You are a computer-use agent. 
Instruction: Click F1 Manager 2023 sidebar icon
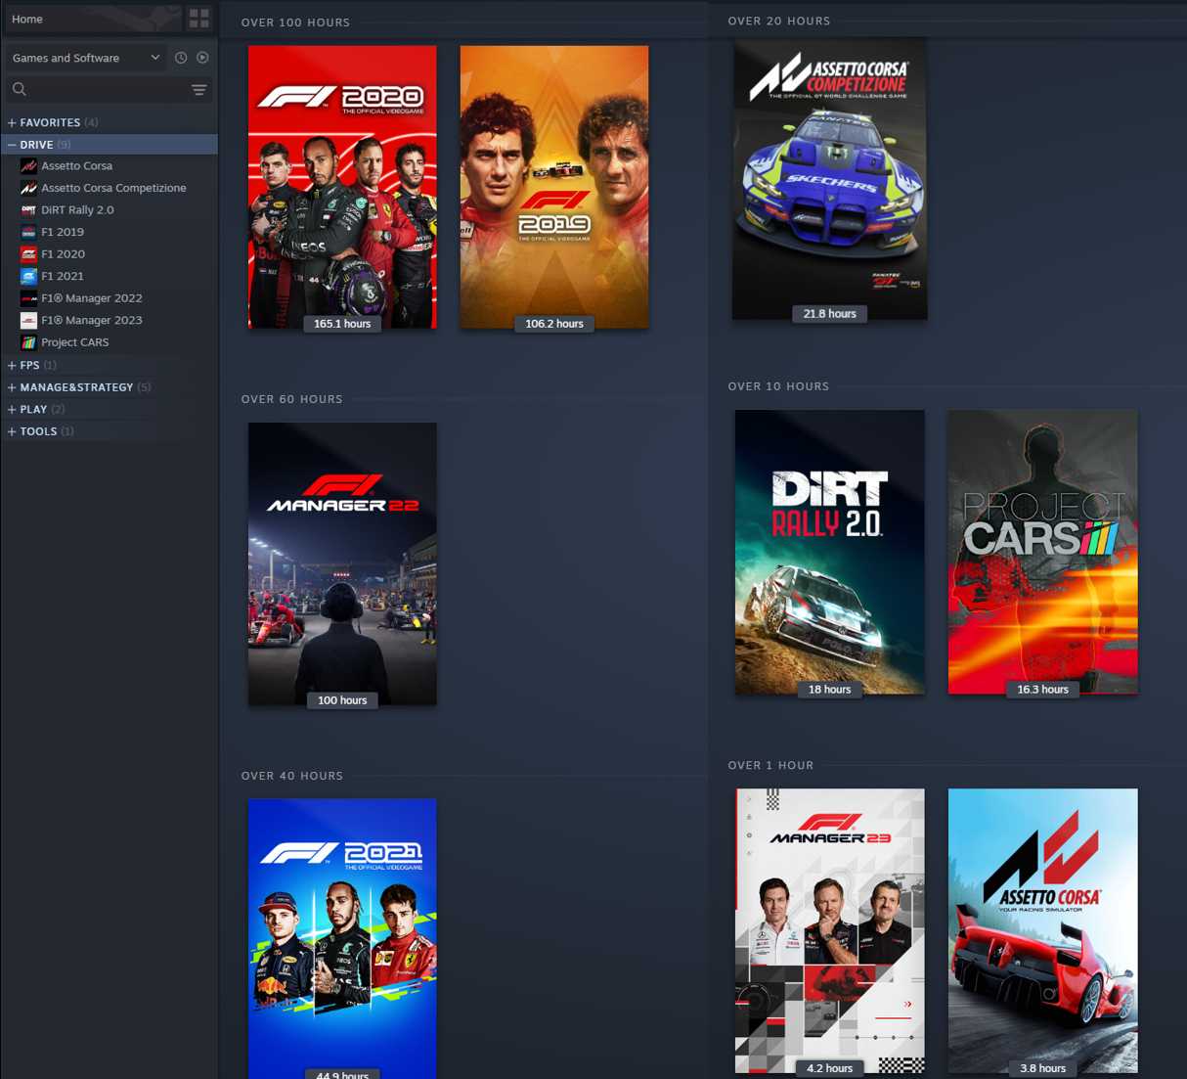pyautogui.click(x=29, y=320)
